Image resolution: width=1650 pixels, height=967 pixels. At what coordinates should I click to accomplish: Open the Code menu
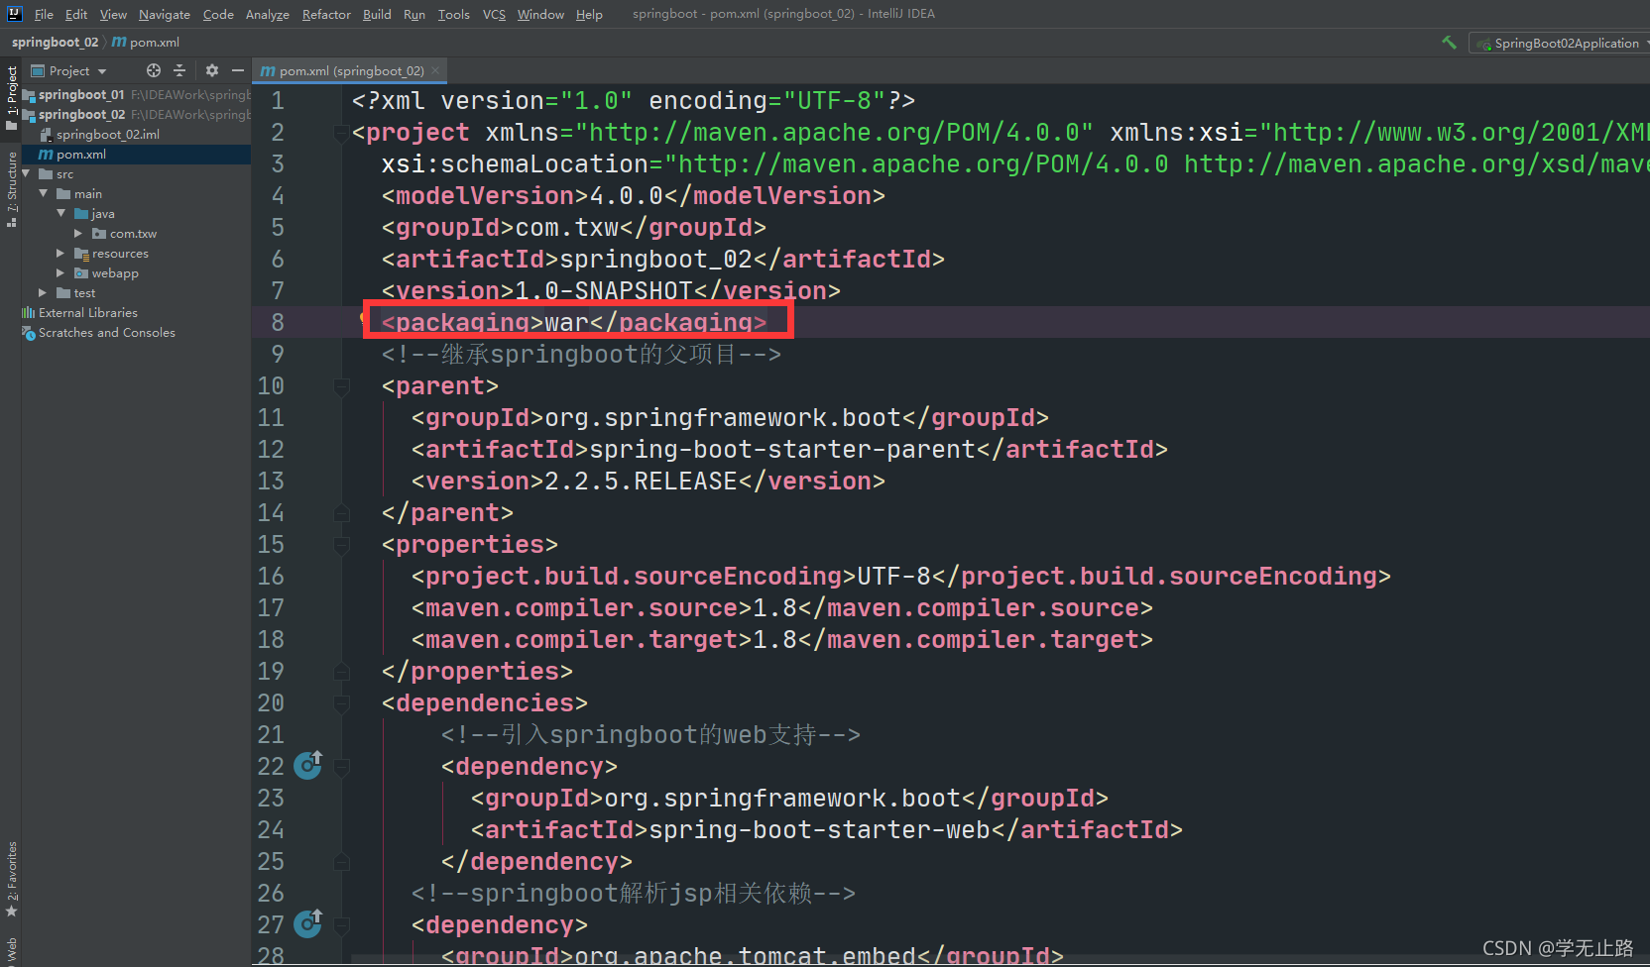(218, 14)
